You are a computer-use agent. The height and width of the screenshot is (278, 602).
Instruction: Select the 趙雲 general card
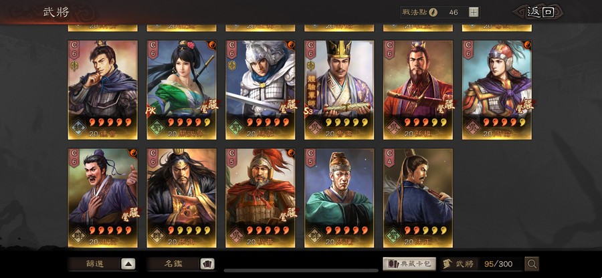[260, 90]
